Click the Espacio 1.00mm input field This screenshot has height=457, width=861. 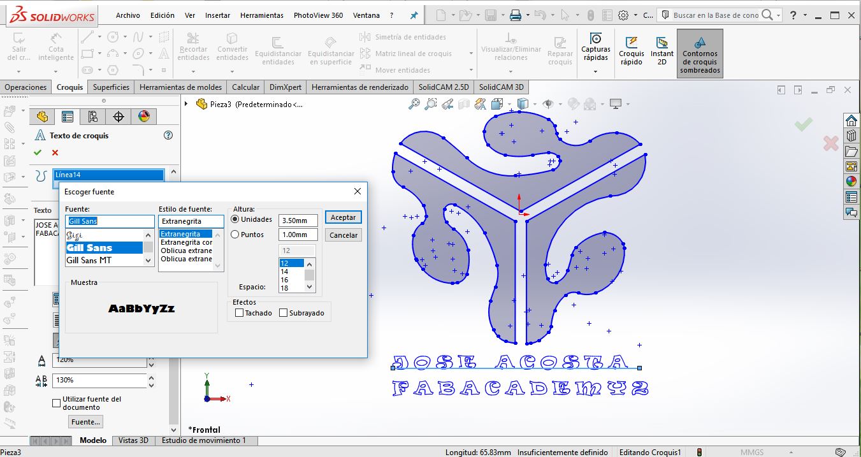point(298,235)
